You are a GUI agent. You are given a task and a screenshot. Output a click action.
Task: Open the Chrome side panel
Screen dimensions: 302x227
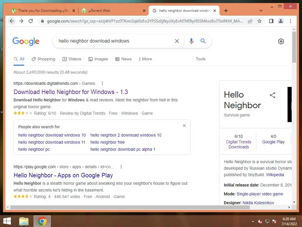271,21
